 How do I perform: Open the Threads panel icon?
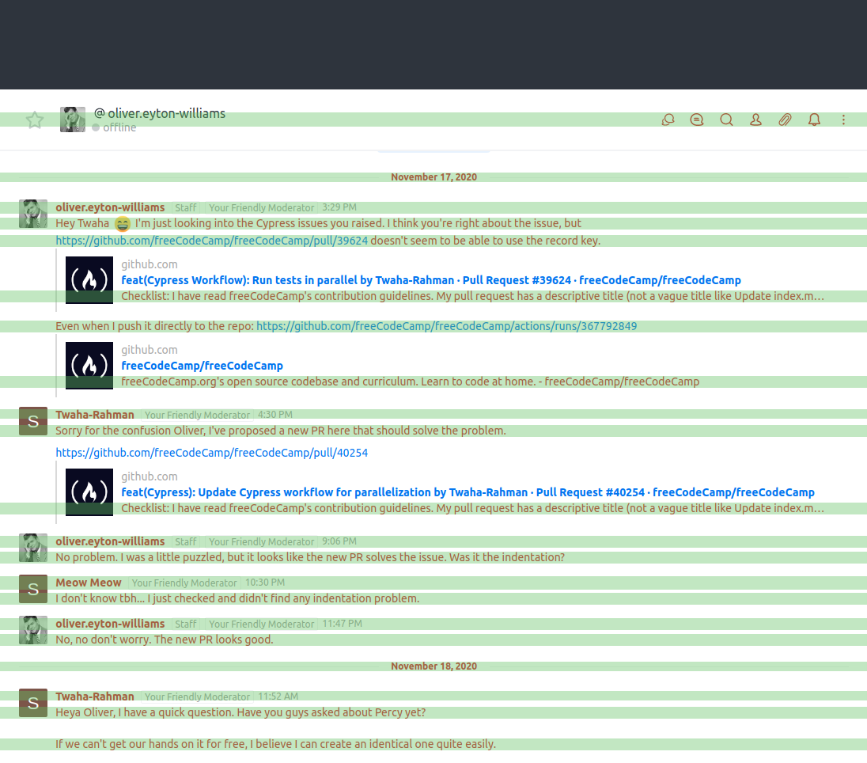click(x=697, y=120)
